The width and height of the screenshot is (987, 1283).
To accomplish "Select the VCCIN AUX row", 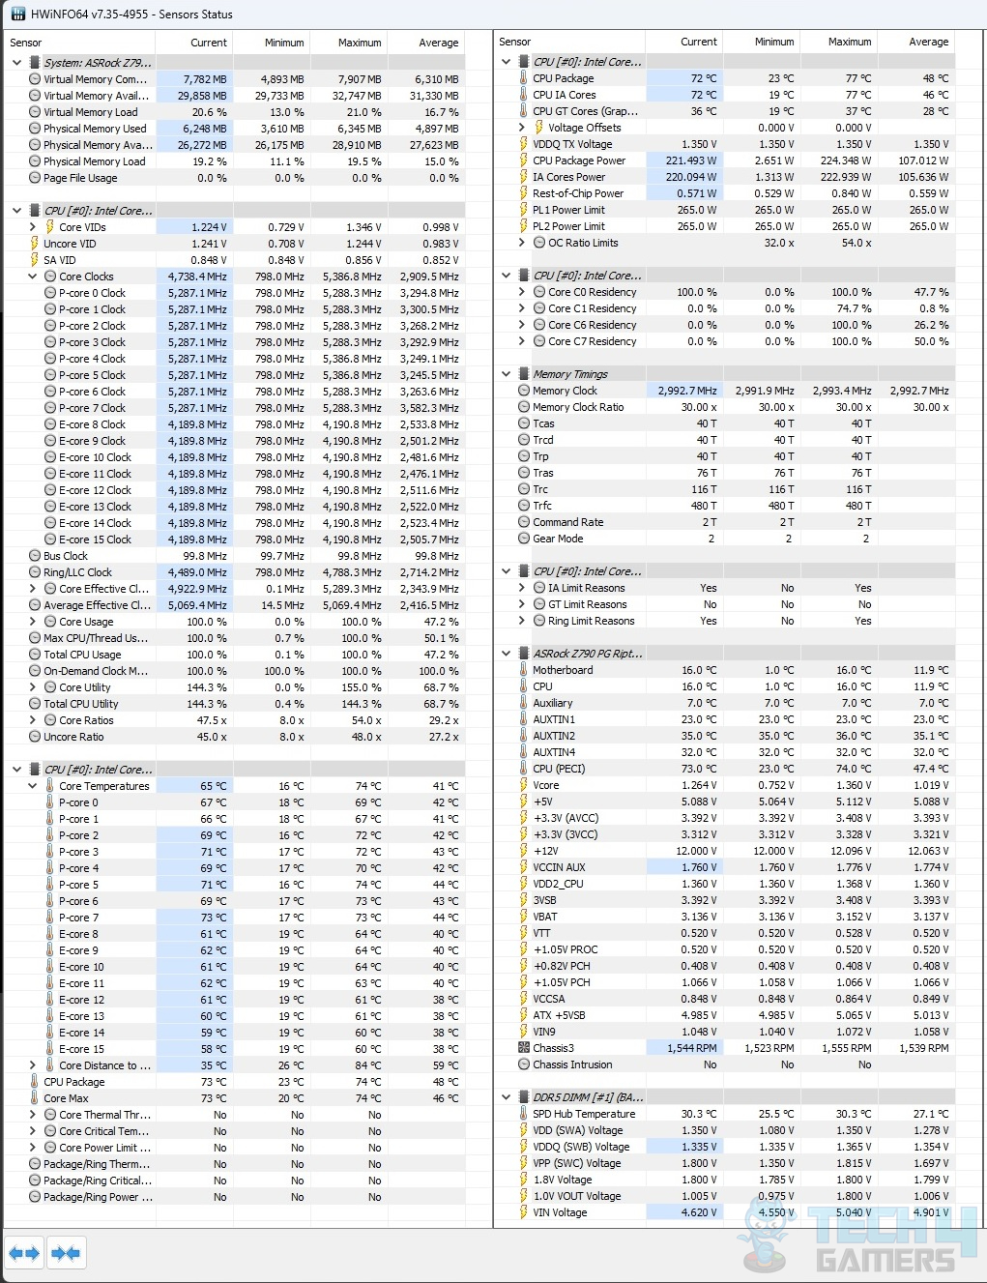I will point(725,867).
